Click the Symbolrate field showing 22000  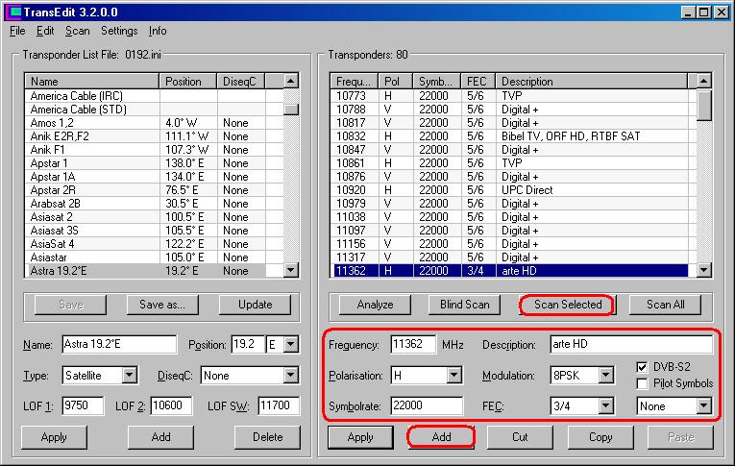[x=427, y=406]
